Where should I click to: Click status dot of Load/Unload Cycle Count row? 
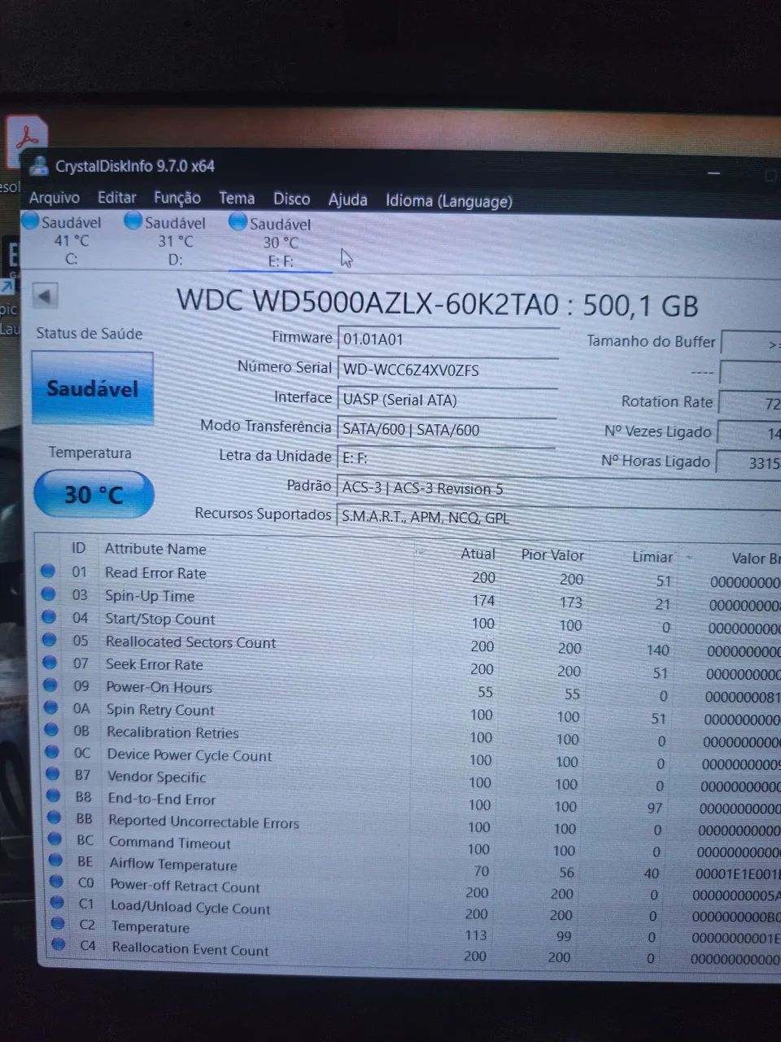click(x=57, y=902)
